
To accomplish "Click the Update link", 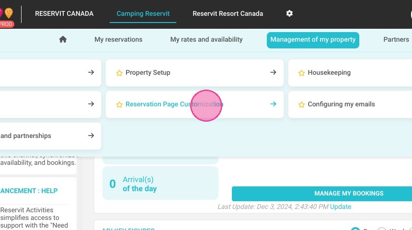I will [x=341, y=207].
